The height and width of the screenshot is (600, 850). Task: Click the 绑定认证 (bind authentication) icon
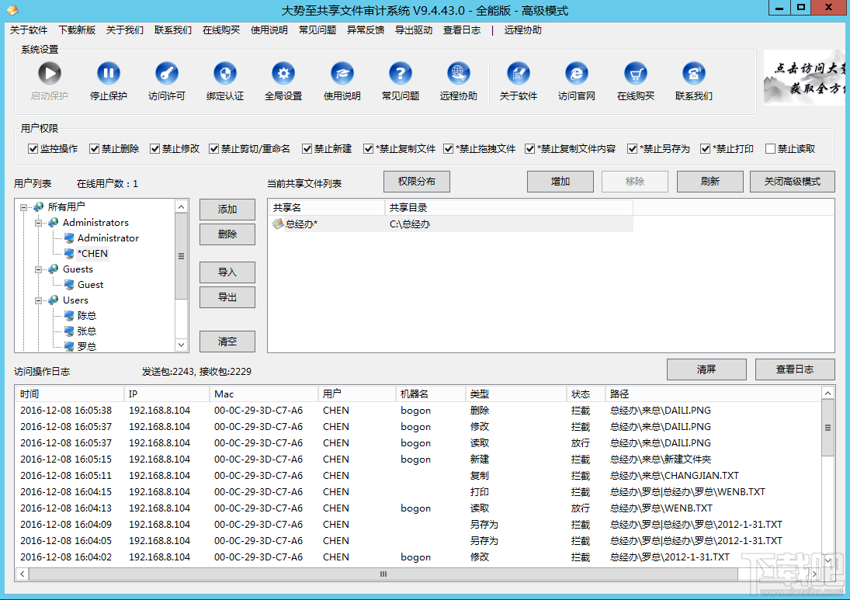coord(224,73)
